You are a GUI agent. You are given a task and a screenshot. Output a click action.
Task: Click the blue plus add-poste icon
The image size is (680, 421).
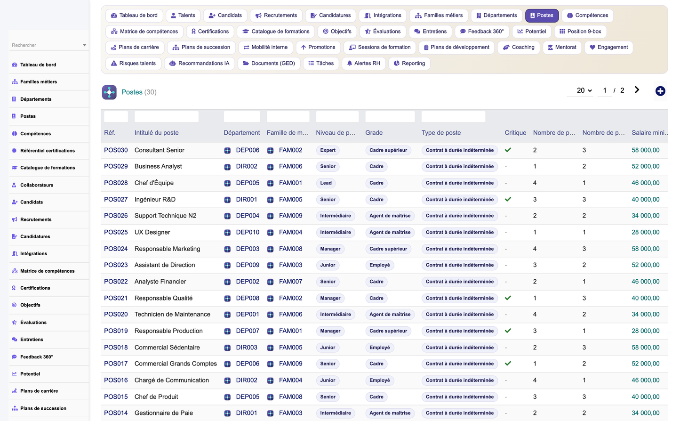point(660,91)
